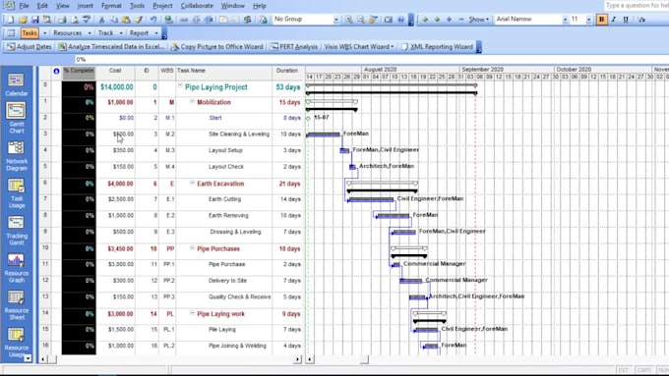
Task: Cut selection with the scissors icon
Action: pos(101,20)
